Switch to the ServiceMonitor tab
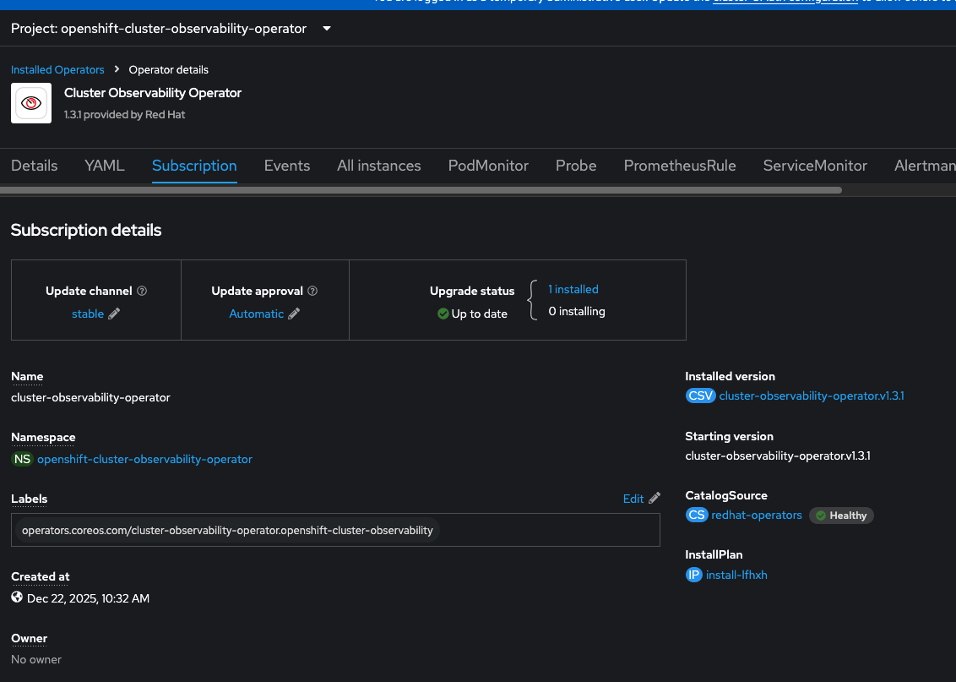The width and height of the screenshot is (956, 682). (815, 166)
